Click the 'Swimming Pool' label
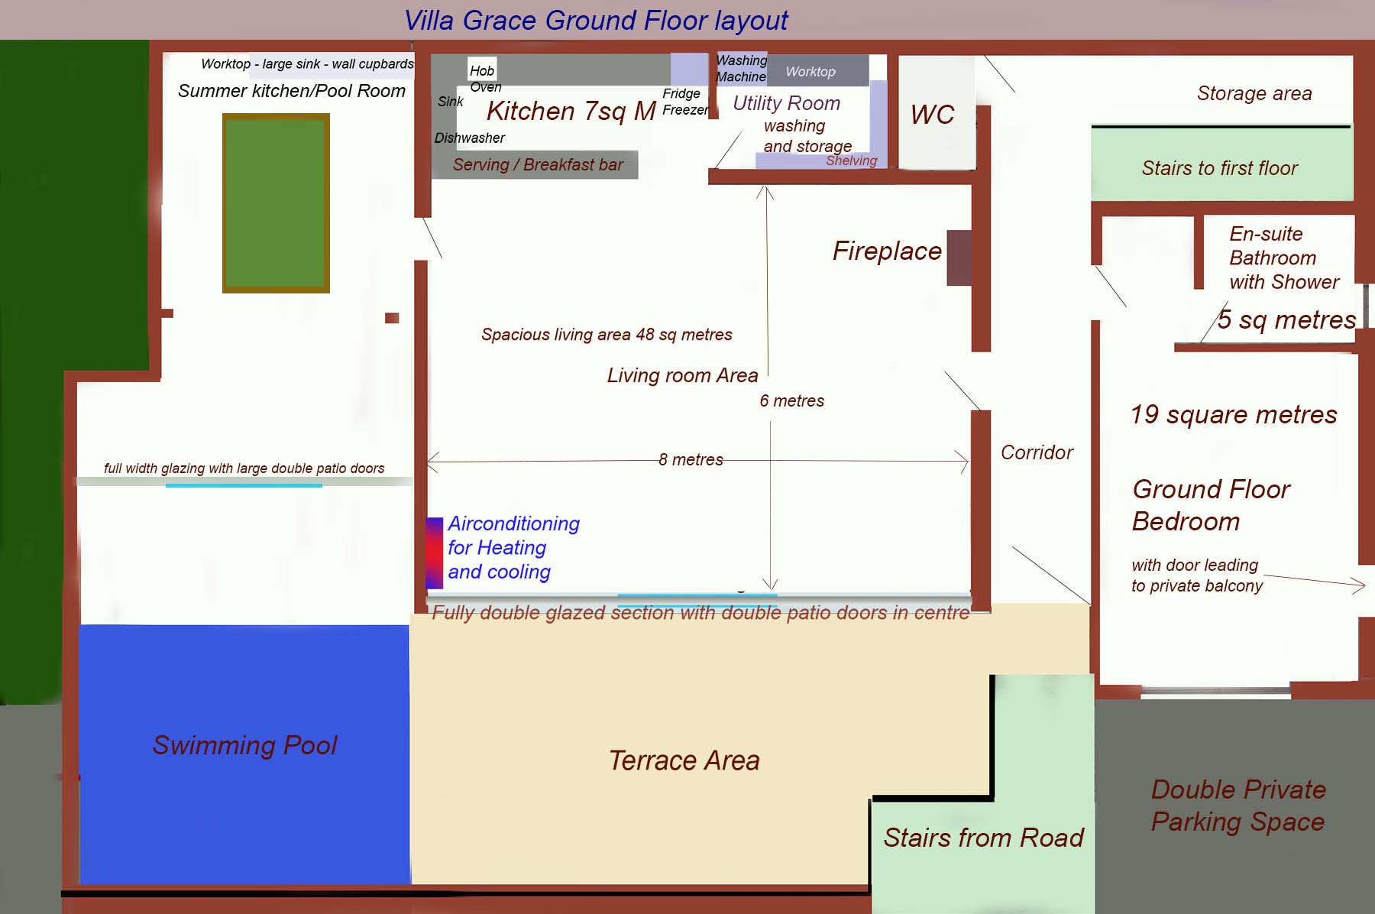The height and width of the screenshot is (914, 1375). 244,745
